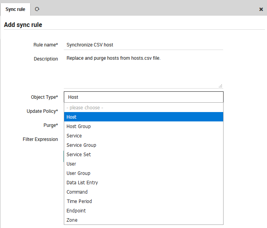Click the refresh icon next to Sync rule tab

[37, 9]
